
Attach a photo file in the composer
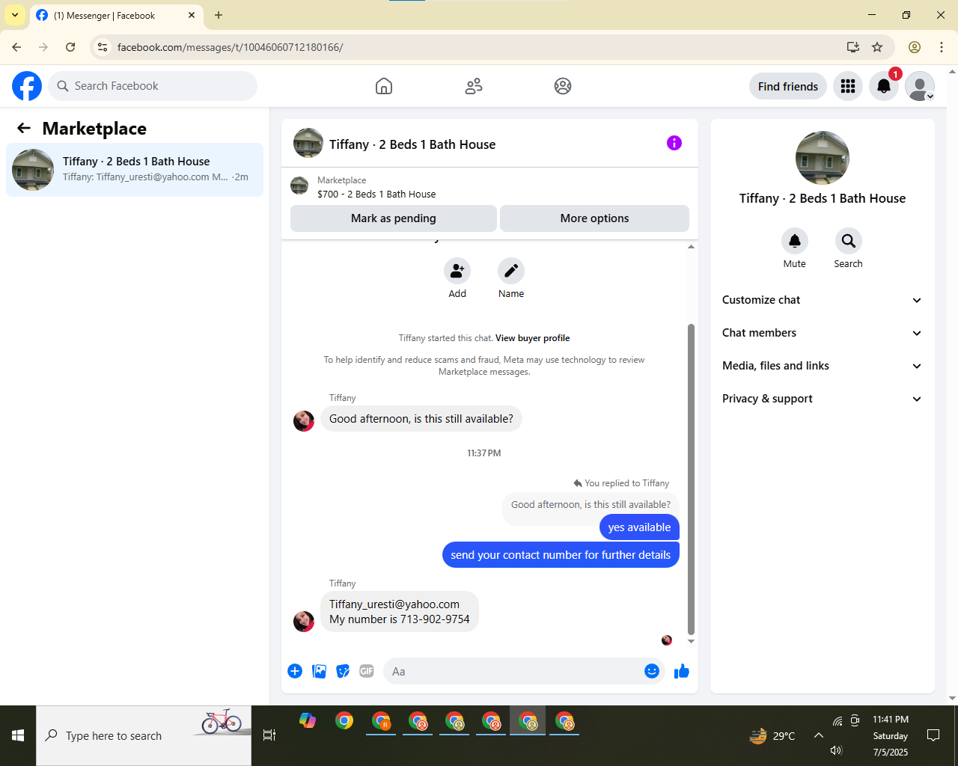(x=319, y=671)
